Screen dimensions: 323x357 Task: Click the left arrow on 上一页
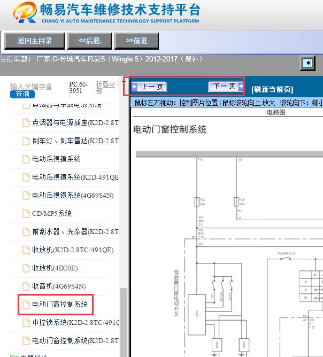(135, 87)
